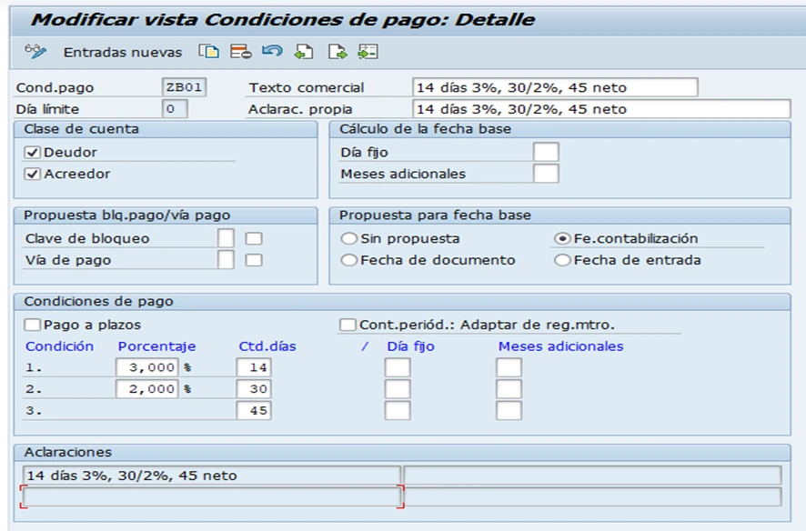
Task: Uncheck the Deudor checkbox
Action: (x=33, y=153)
